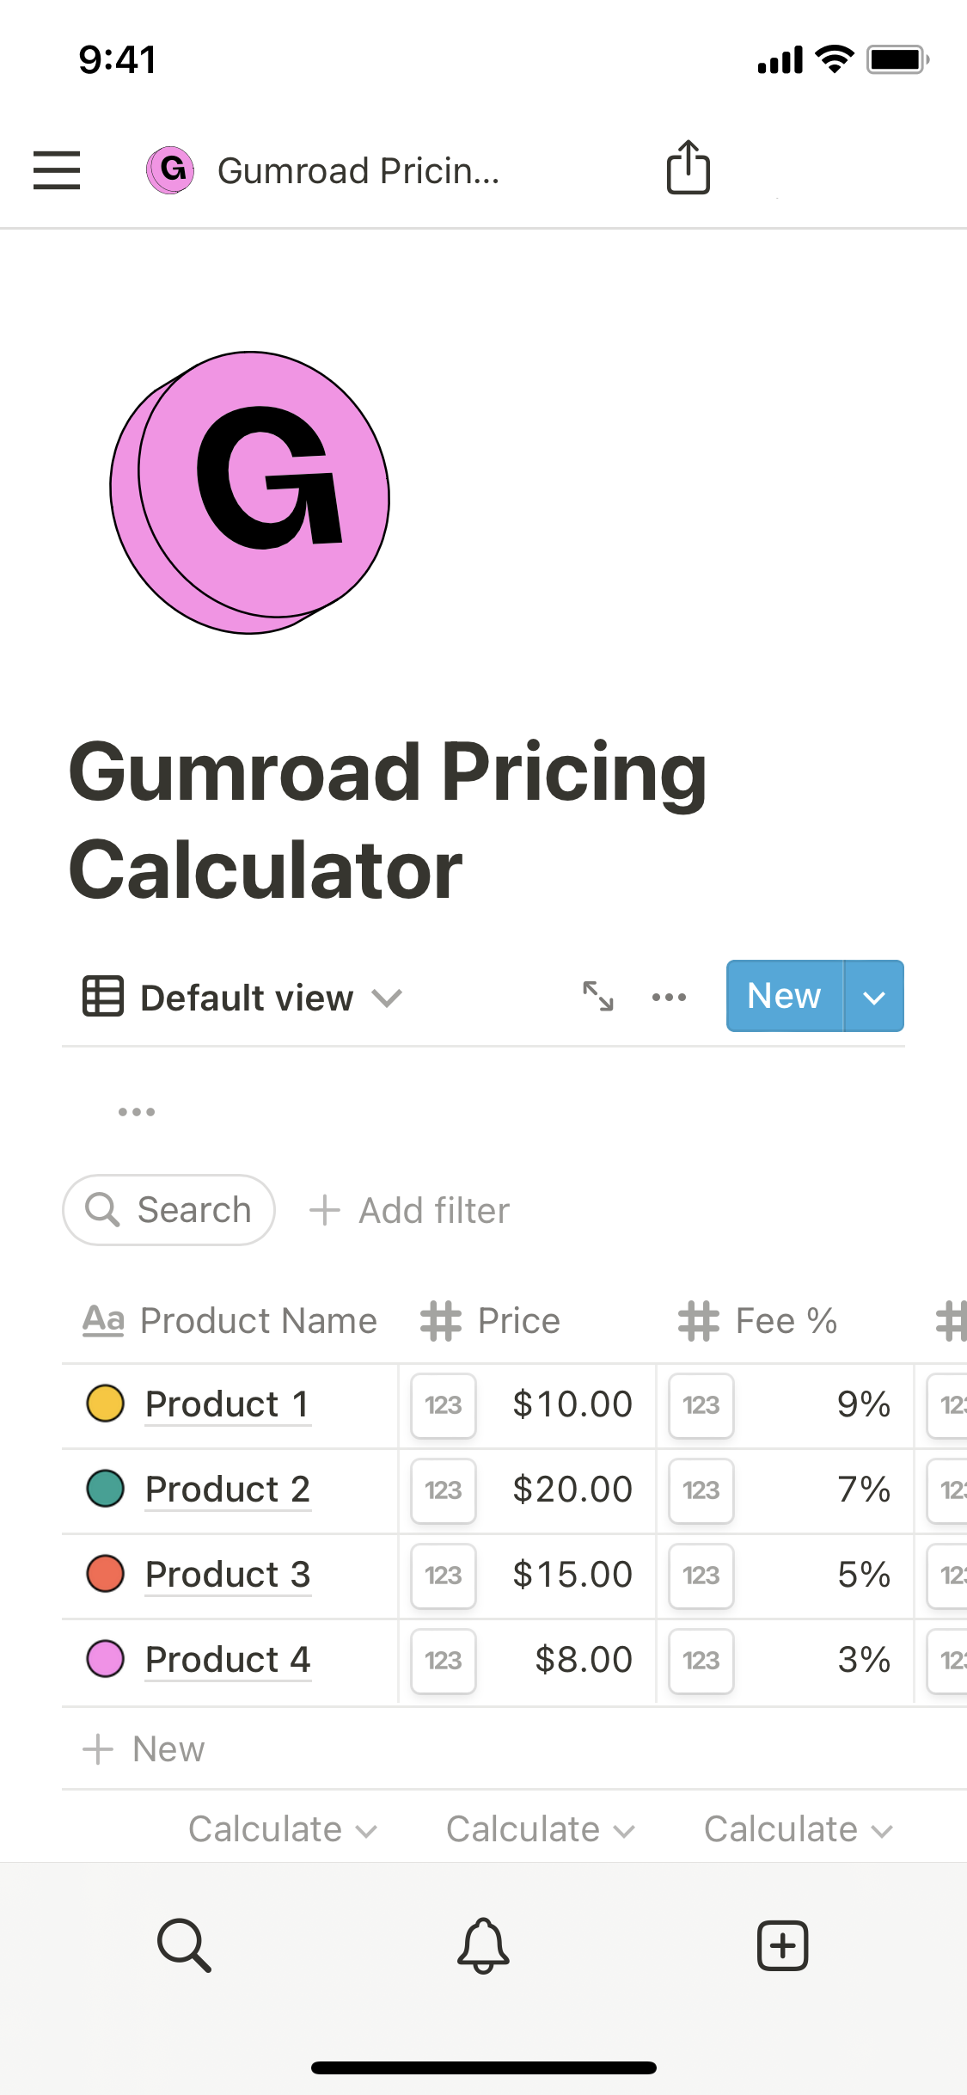Tap the 123 icon beside $10.00

click(444, 1405)
